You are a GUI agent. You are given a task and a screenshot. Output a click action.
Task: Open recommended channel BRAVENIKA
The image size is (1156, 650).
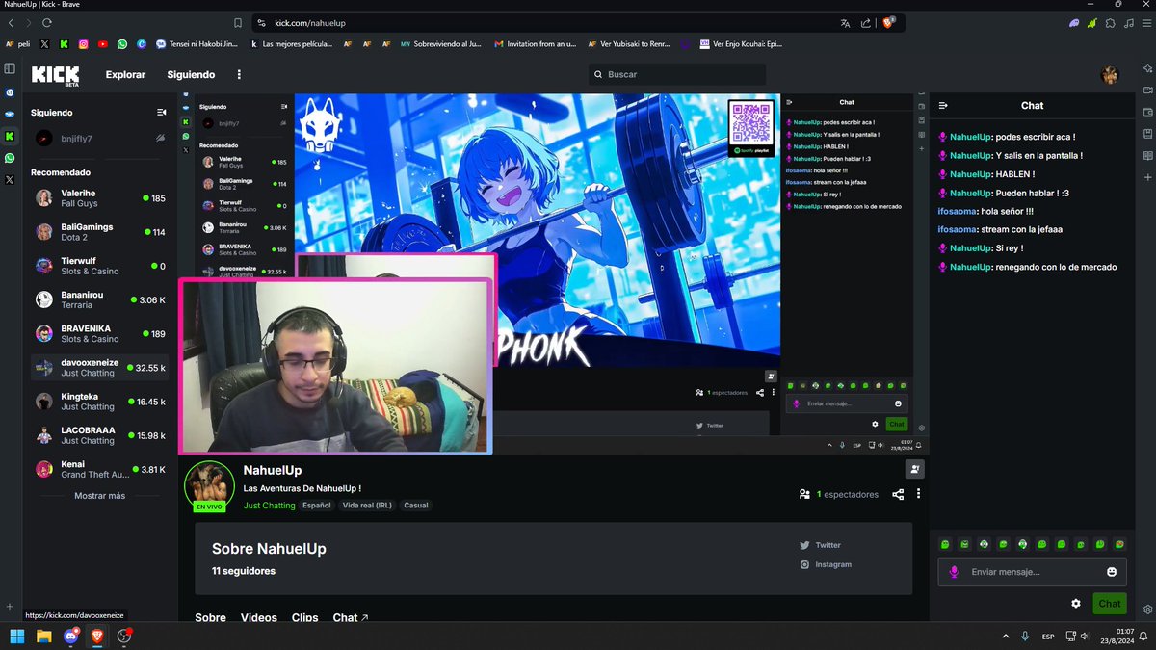(100, 333)
